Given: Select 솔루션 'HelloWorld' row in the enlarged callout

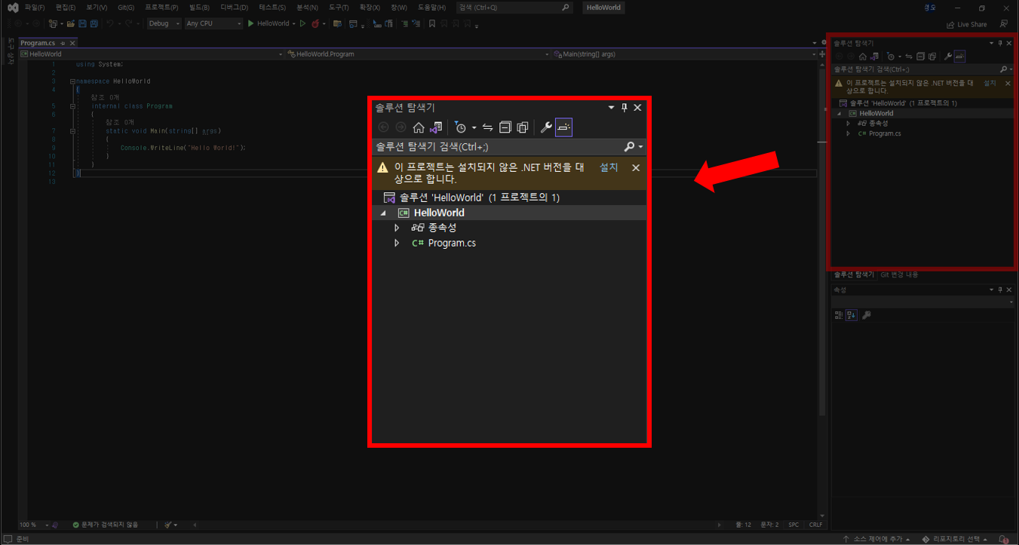Looking at the screenshot, I should click(x=509, y=197).
